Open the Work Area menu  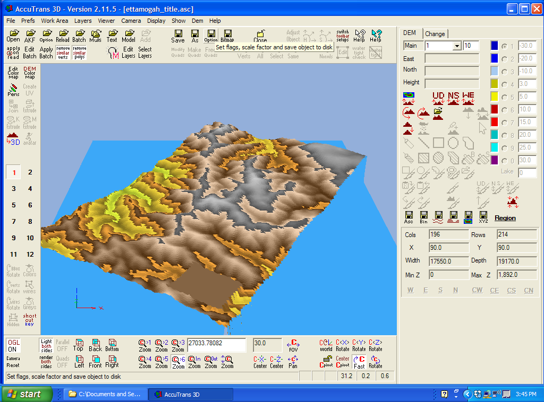[x=54, y=21]
